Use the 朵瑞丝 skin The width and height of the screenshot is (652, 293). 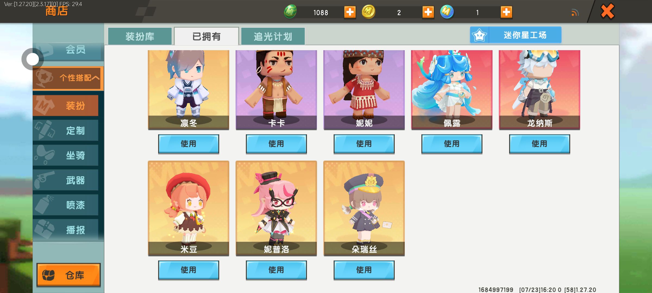point(364,270)
